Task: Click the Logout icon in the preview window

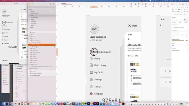Action: [3, 60]
